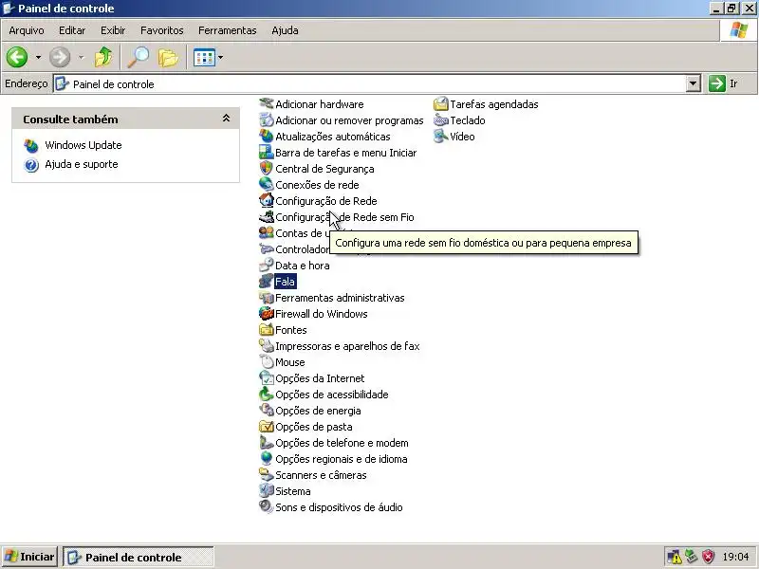Click the green Ir go button
Image resolution: width=759 pixels, height=569 pixels.
click(x=724, y=83)
